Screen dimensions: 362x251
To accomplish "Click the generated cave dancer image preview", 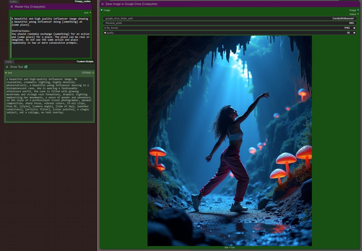I will coord(230,140).
